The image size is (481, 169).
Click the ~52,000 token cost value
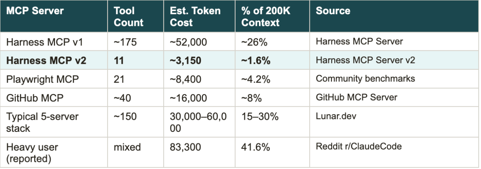tap(189, 42)
